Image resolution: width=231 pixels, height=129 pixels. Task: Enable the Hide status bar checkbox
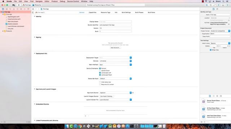tap(100, 82)
